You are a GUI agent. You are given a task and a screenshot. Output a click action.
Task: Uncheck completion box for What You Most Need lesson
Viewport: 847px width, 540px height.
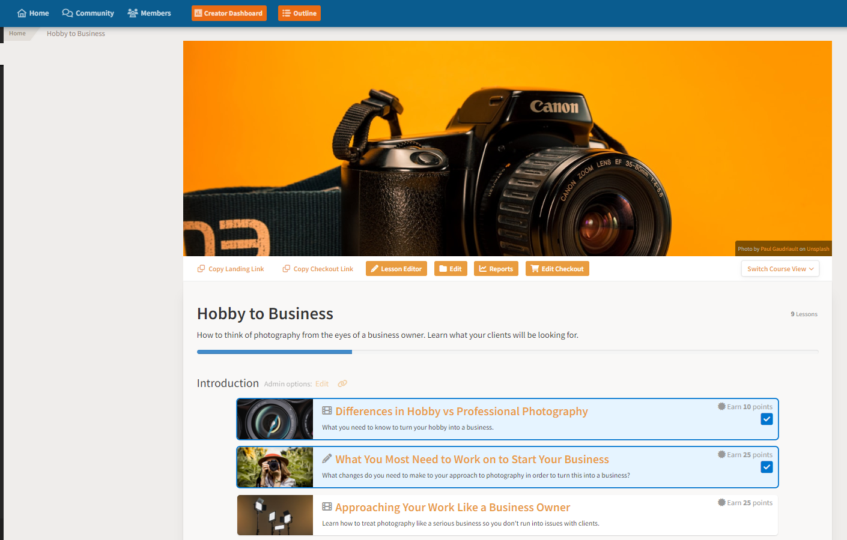pos(767,467)
